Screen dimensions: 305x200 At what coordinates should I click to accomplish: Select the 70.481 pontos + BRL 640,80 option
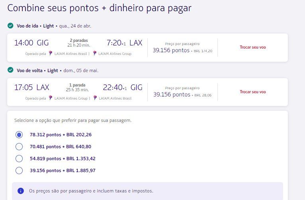click(x=19, y=147)
